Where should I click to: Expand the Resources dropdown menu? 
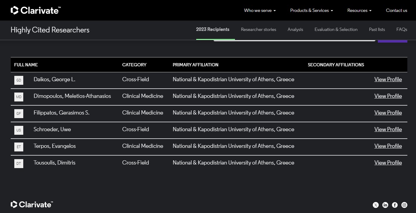(x=359, y=10)
